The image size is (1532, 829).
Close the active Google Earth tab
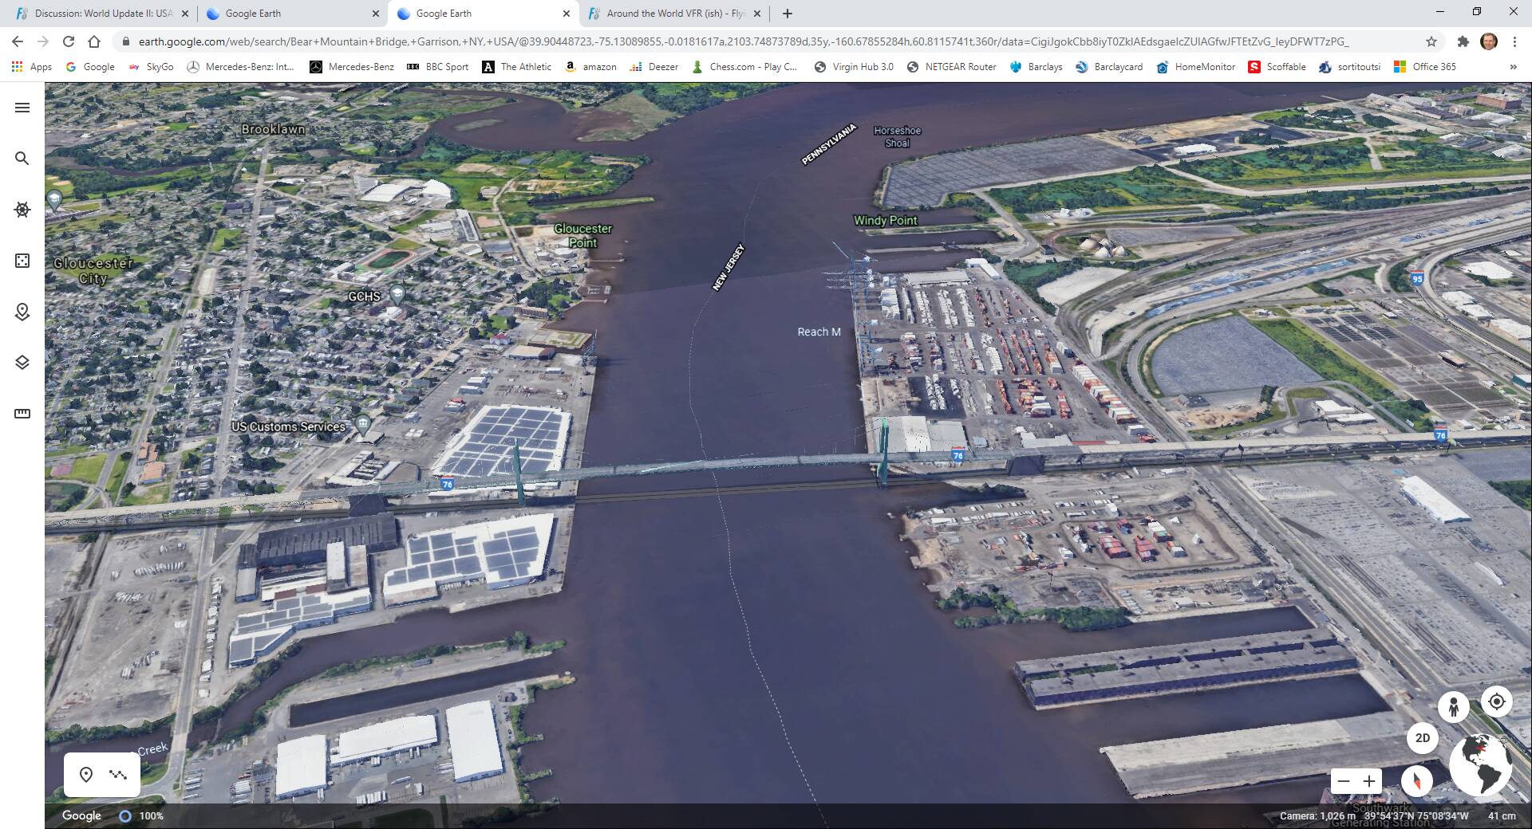click(x=567, y=14)
